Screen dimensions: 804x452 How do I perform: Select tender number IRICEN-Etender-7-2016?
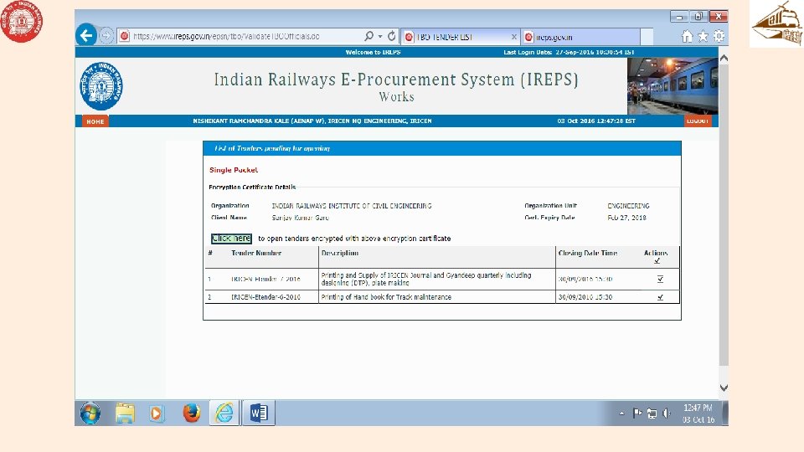point(265,280)
